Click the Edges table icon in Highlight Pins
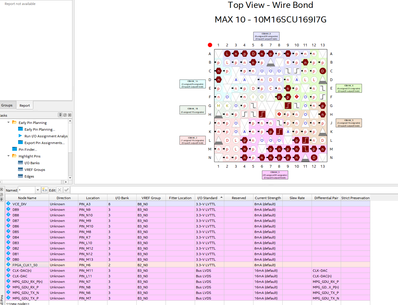The image size is (398, 305). (20, 176)
